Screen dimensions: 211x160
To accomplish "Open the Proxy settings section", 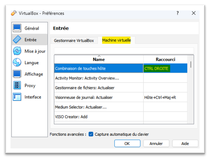I will (30, 85).
